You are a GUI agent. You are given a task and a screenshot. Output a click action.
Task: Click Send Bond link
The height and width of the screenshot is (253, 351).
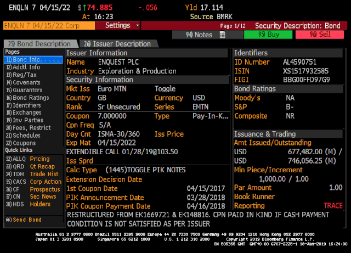click(24, 220)
